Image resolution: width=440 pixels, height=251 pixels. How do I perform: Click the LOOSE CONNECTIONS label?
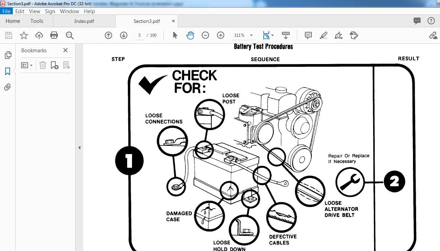point(164,118)
